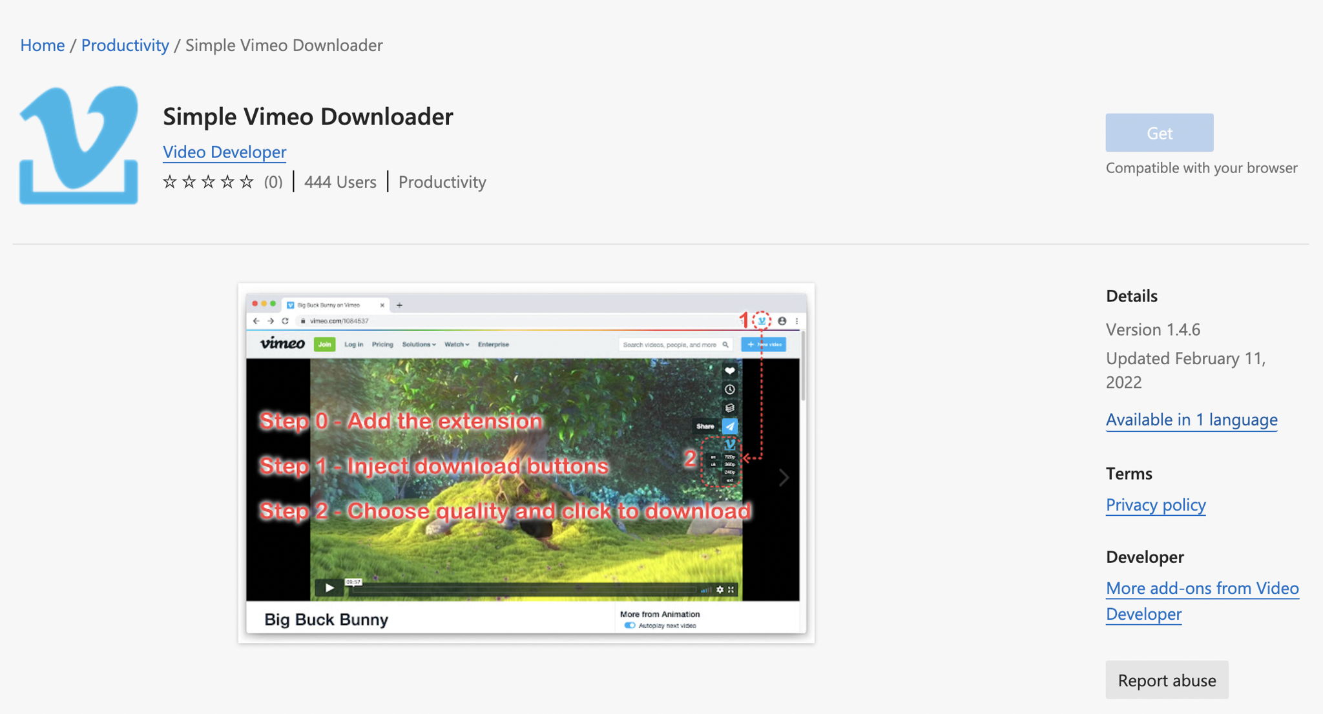Viewport: 1323px width, 714px height.
Task: Click the heart like icon on the video
Action: [730, 371]
